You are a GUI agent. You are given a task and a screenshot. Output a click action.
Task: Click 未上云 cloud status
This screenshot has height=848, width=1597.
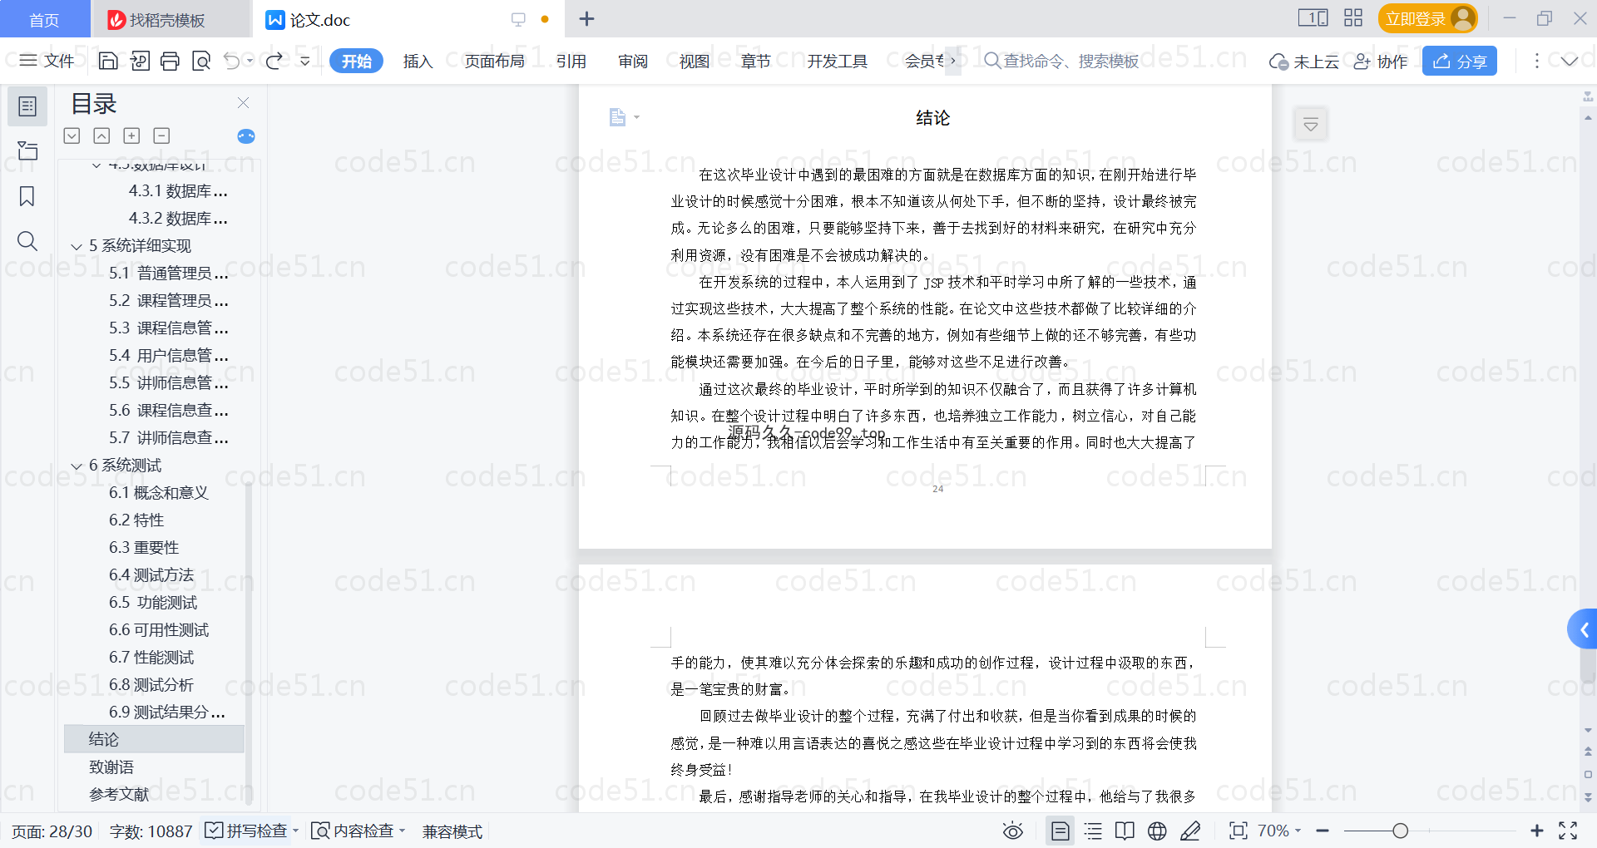pyautogui.click(x=1303, y=62)
